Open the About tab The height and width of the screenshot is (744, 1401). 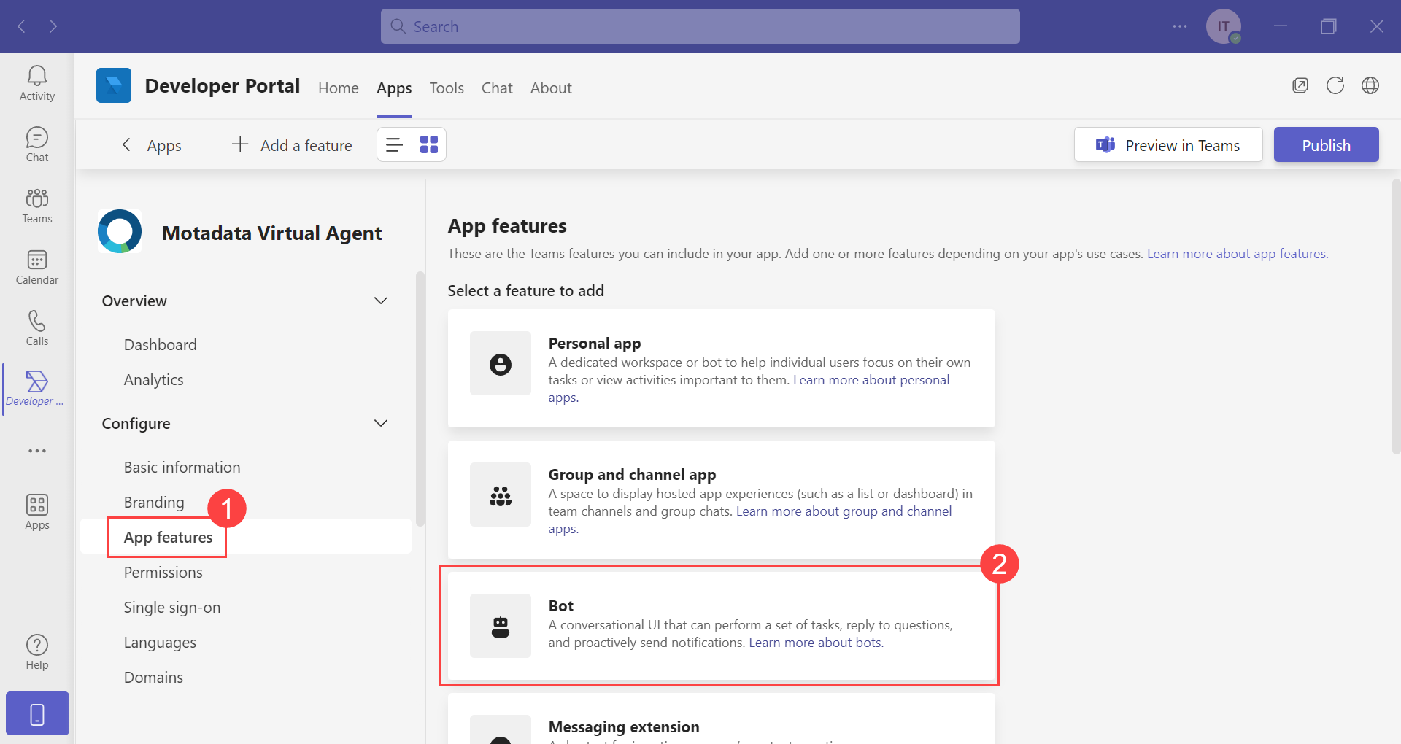pos(551,88)
